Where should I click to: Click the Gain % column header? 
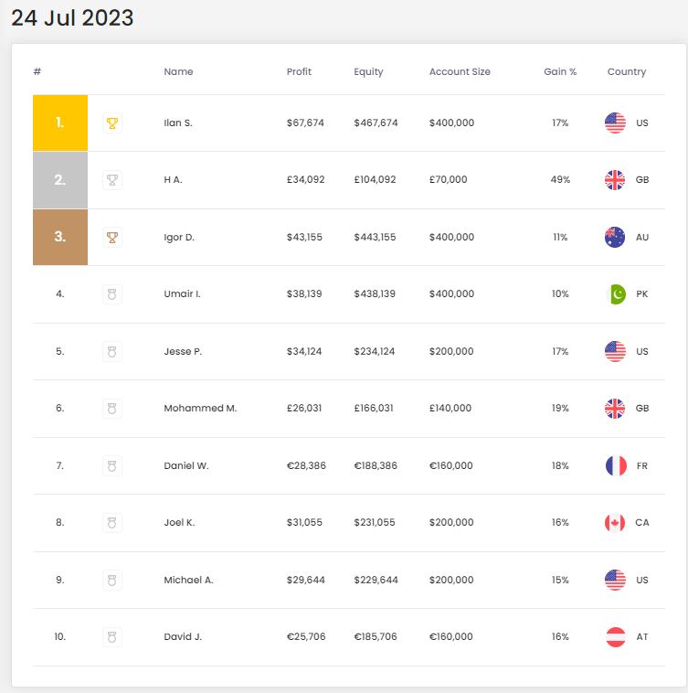point(560,71)
